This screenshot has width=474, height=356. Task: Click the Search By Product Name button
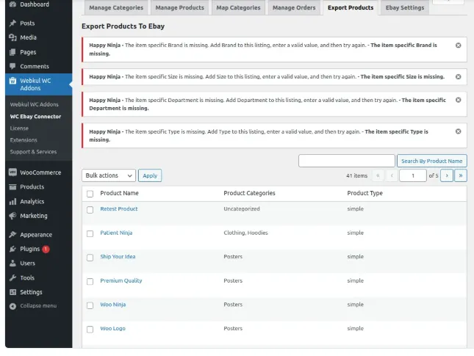pos(431,161)
